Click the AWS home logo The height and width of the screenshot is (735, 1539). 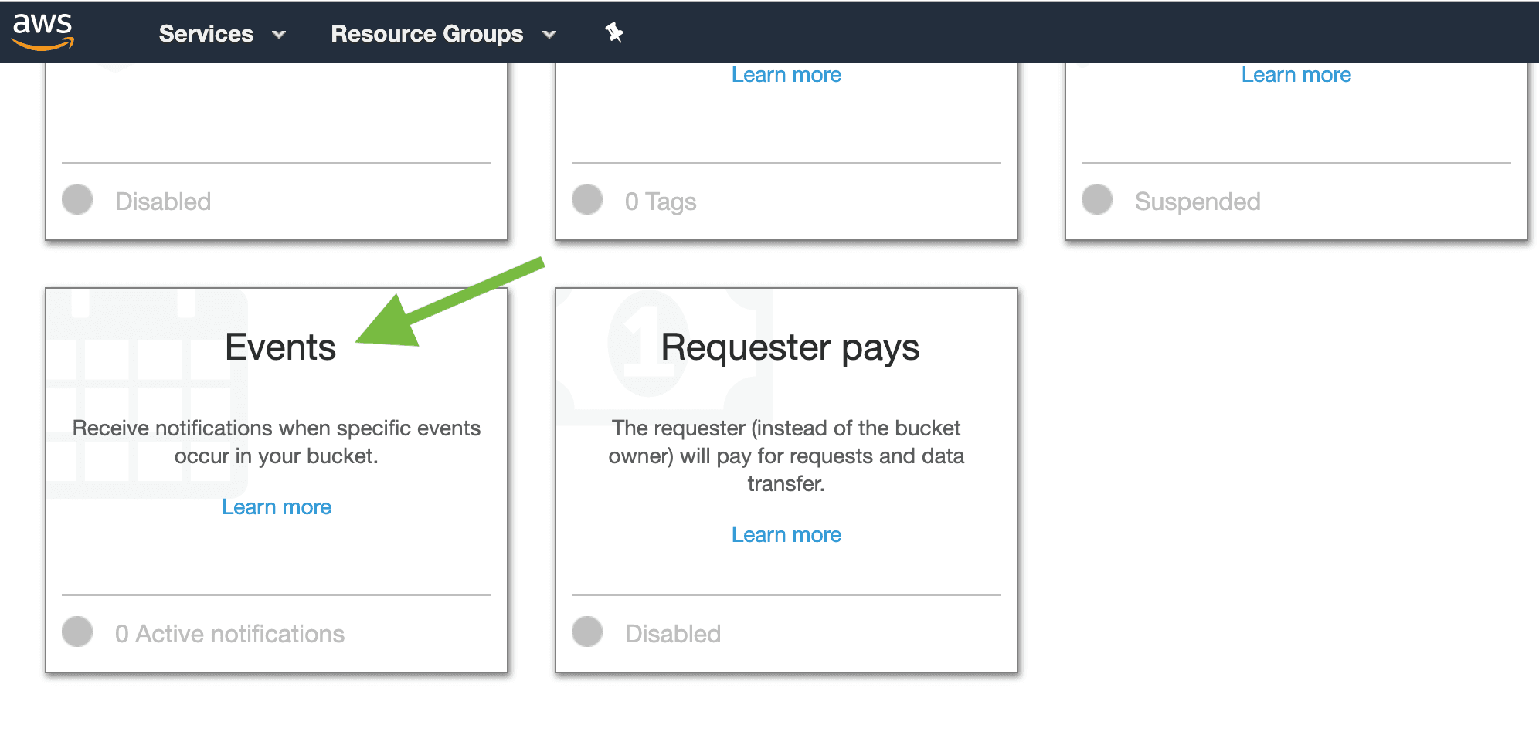click(42, 31)
